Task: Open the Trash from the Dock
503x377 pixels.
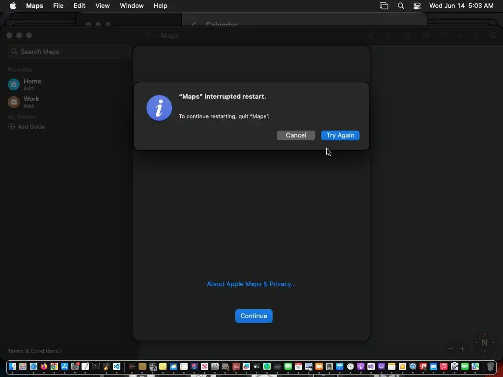Action: (x=490, y=366)
